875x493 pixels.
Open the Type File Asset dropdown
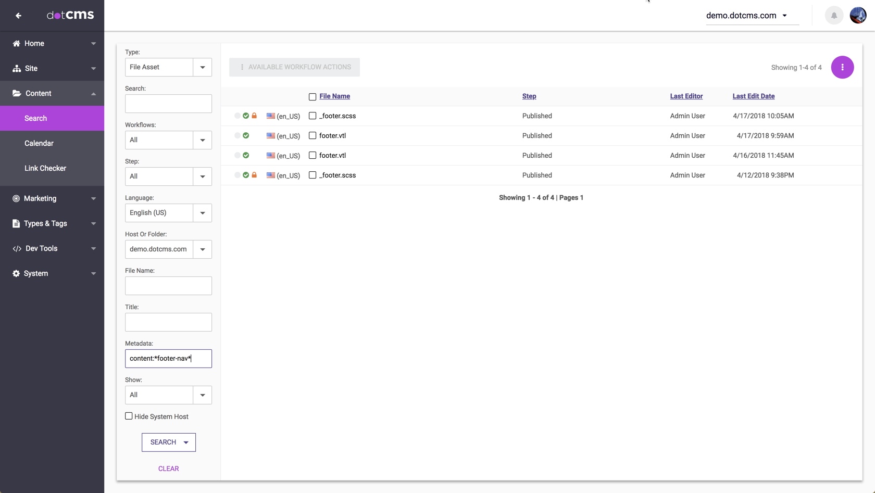(202, 67)
